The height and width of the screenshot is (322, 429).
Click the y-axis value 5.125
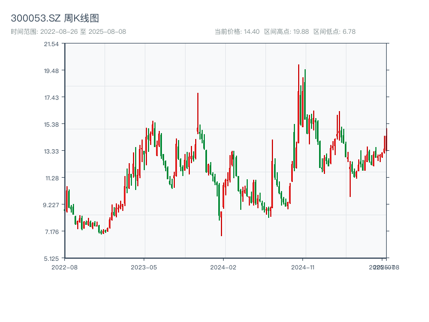[x=51, y=259]
